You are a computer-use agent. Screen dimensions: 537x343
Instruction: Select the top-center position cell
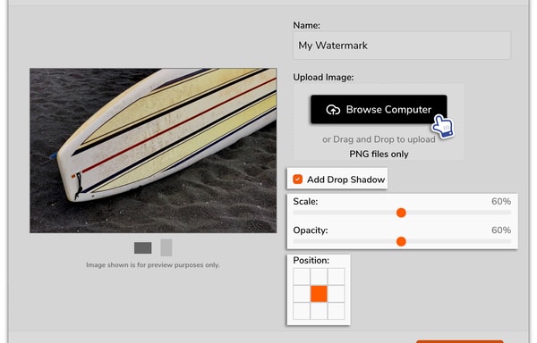coord(319,277)
